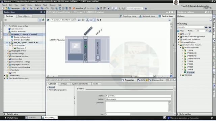Open Devices & networks in project tree

19,32
